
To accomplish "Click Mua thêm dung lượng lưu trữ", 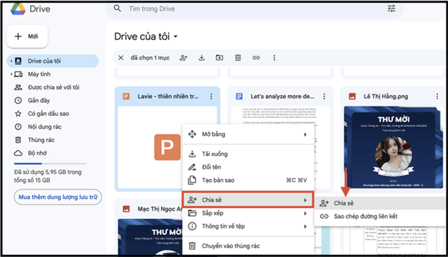I will click(58, 197).
